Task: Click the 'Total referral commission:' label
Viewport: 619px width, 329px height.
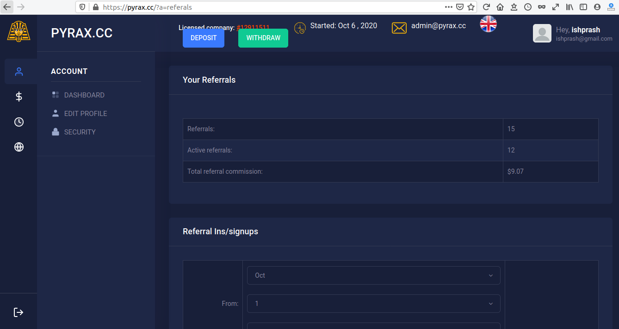Action: coord(225,171)
